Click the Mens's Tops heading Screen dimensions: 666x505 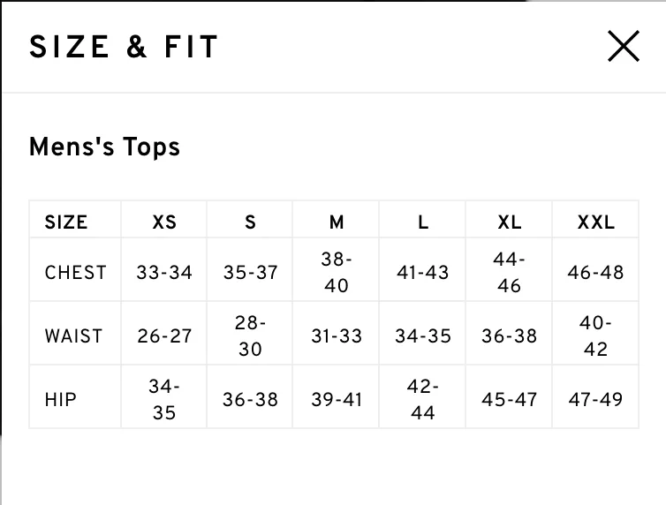(x=104, y=147)
